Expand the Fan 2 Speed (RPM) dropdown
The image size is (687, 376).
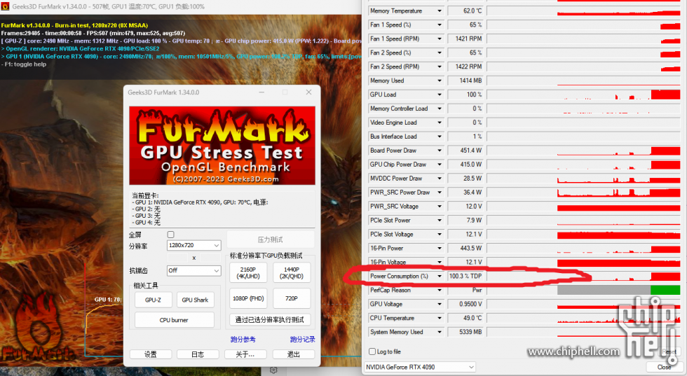click(440, 67)
